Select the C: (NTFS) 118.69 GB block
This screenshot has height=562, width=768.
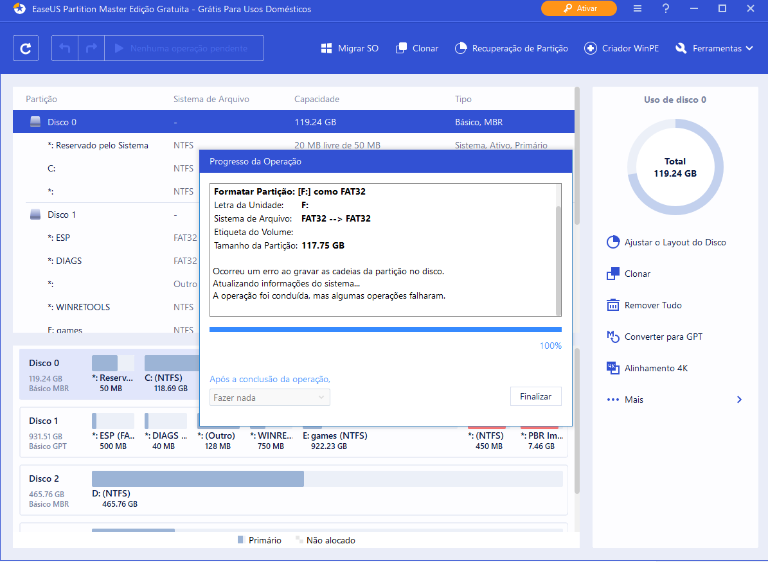(x=171, y=374)
